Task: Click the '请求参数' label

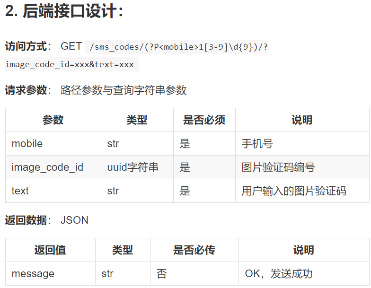Action: tap(26, 90)
